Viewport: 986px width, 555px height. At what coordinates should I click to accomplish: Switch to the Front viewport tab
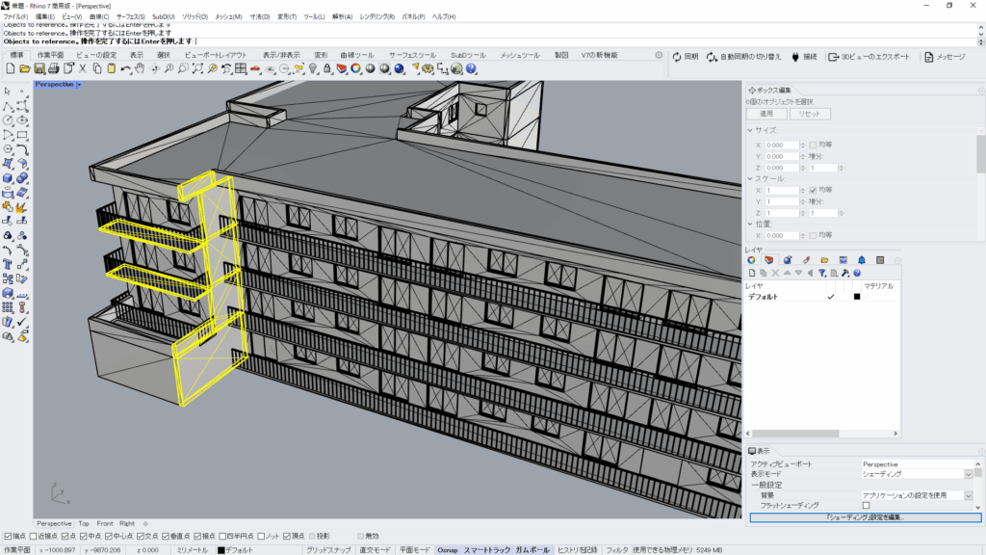coord(104,523)
